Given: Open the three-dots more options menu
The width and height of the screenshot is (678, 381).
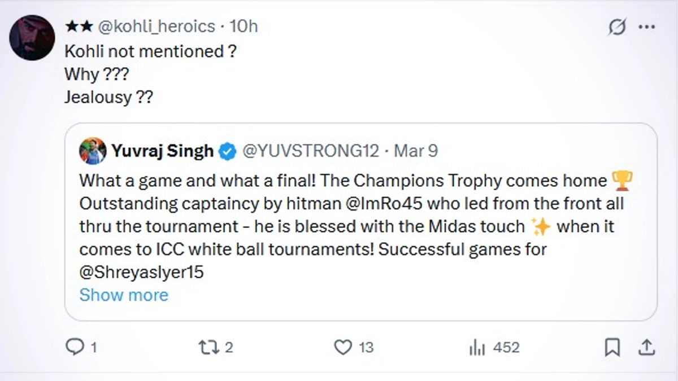Looking at the screenshot, I should (x=646, y=27).
